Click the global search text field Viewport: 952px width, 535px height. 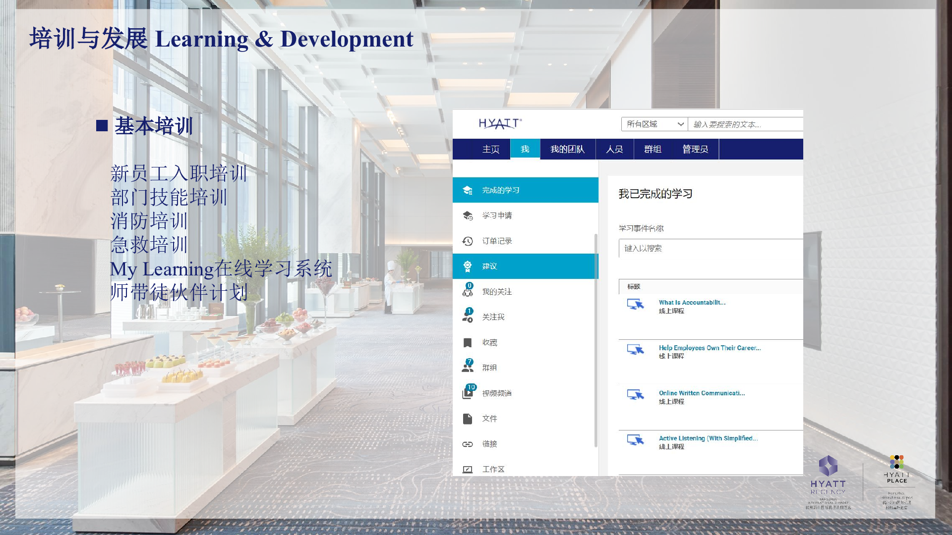(745, 124)
